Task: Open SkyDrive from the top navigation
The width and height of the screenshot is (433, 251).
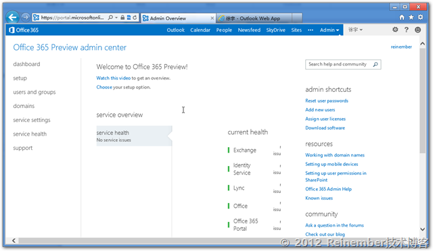Action: (x=275, y=30)
